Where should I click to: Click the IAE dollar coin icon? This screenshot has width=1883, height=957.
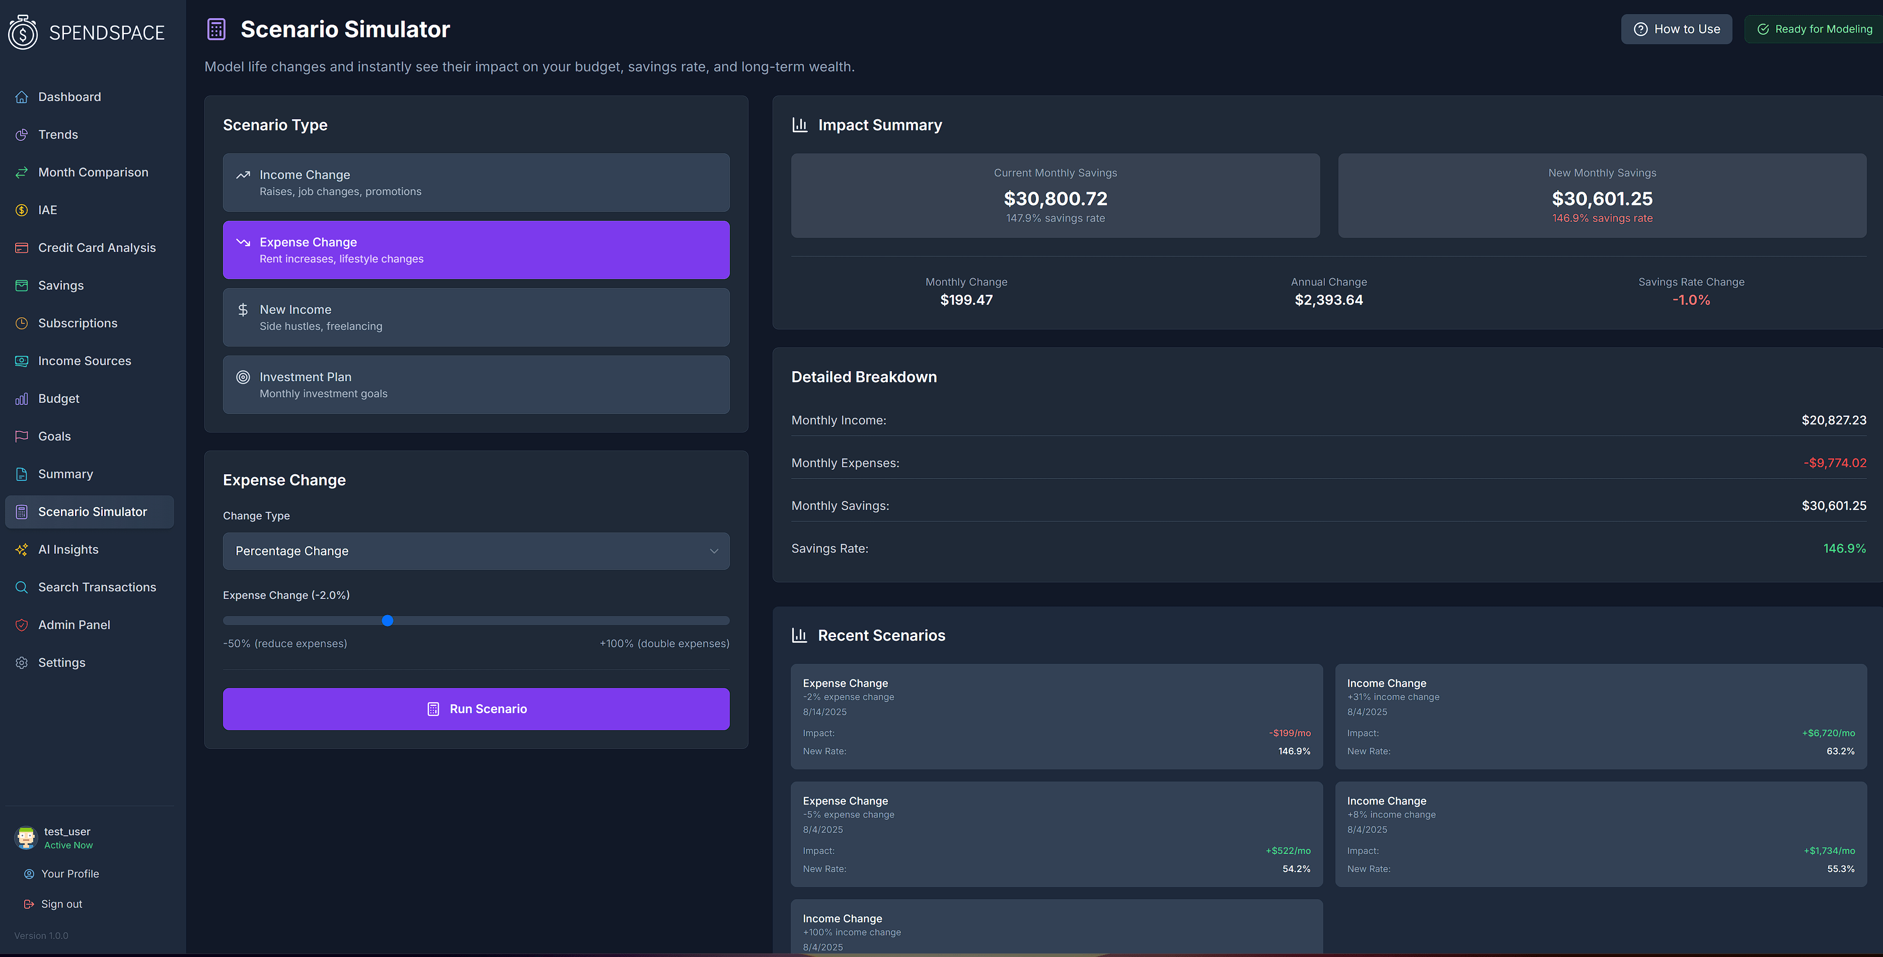pyautogui.click(x=22, y=210)
